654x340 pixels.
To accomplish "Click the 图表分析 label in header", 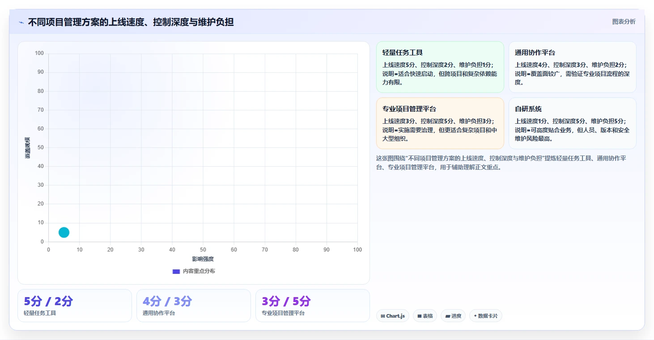I will pyautogui.click(x=624, y=21).
